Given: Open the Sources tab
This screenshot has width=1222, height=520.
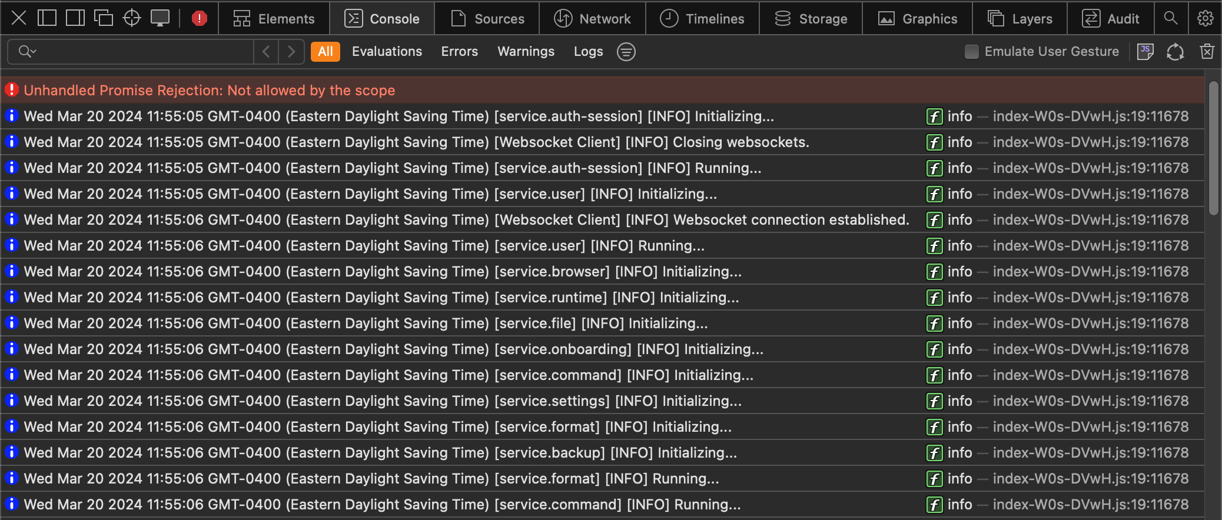Looking at the screenshot, I should tap(487, 19).
